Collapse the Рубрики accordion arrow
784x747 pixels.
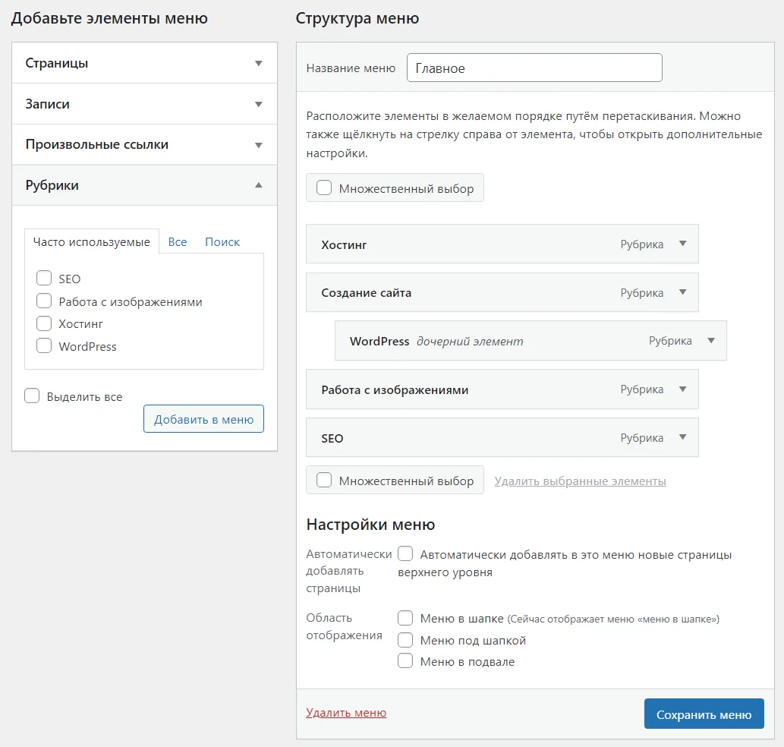pos(259,185)
